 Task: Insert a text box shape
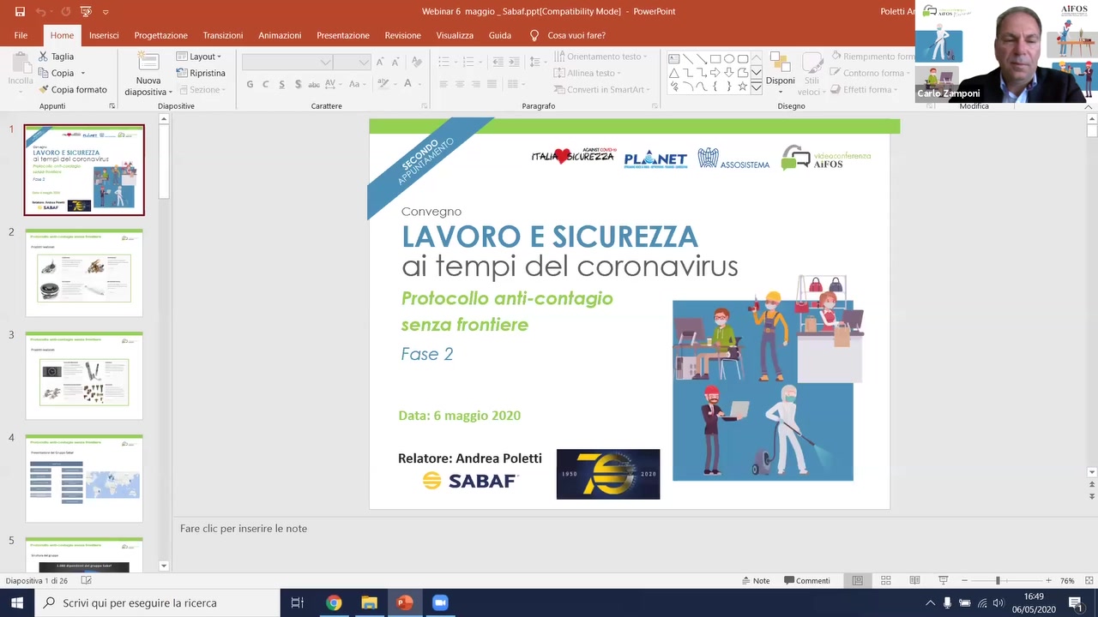point(674,59)
